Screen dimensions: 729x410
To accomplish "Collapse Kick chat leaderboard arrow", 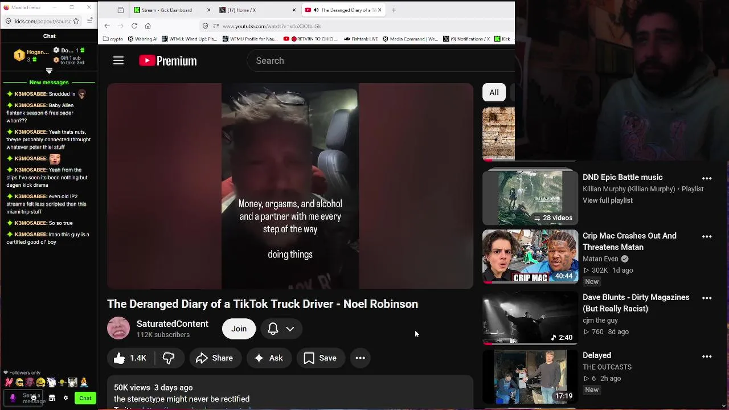I will pyautogui.click(x=49, y=71).
